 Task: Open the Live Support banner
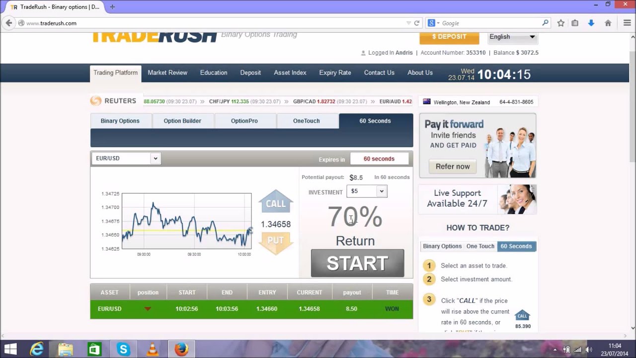pyautogui.click(x=477, y=199)
